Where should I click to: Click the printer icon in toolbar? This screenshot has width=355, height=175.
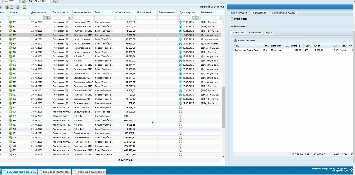[18, 7]
